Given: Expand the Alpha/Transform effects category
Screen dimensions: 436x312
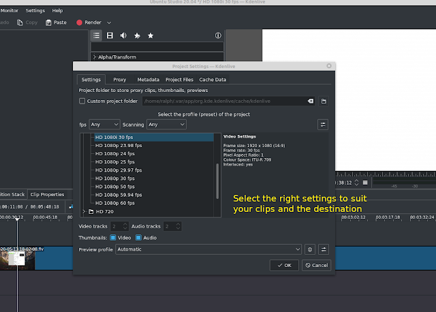Looking at the screenshot, I should [95, 57].
